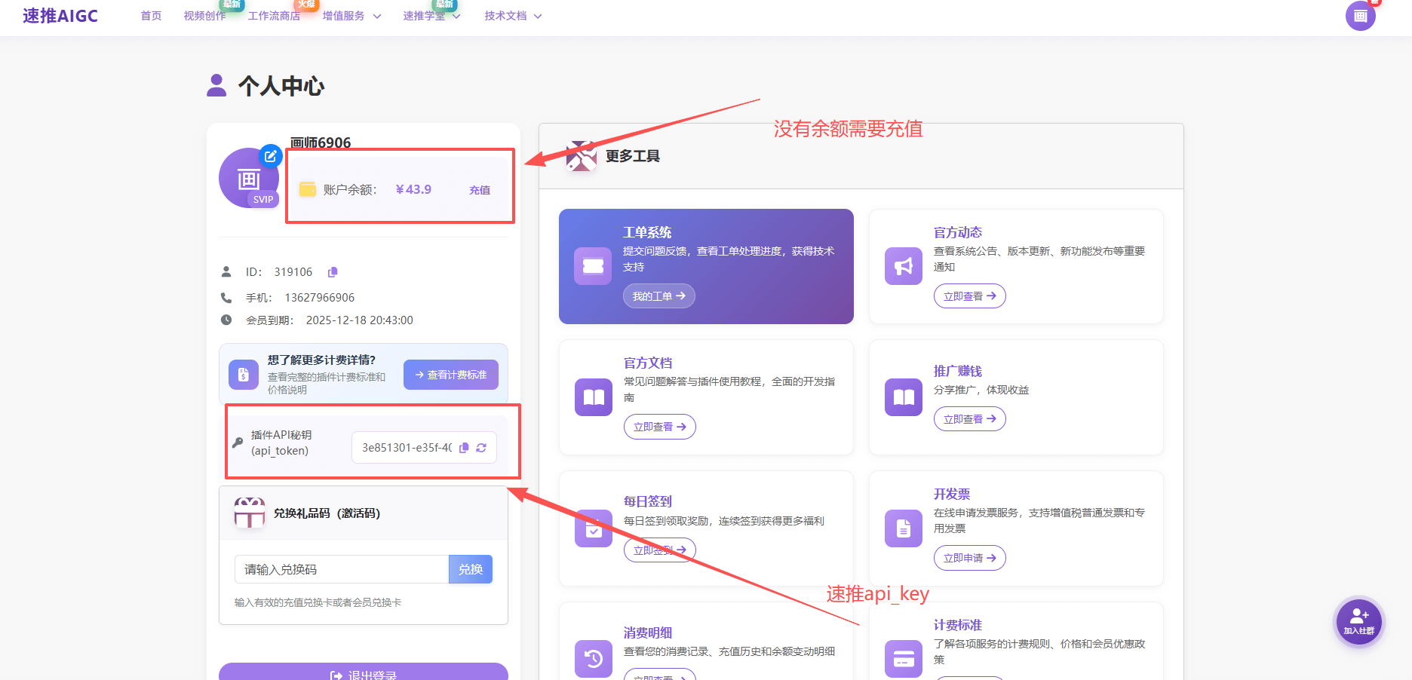Image resolution: width=1412 pixels, height=680 pixels.
Task: Click the join community floating icon
Action: coord(1358,621)
